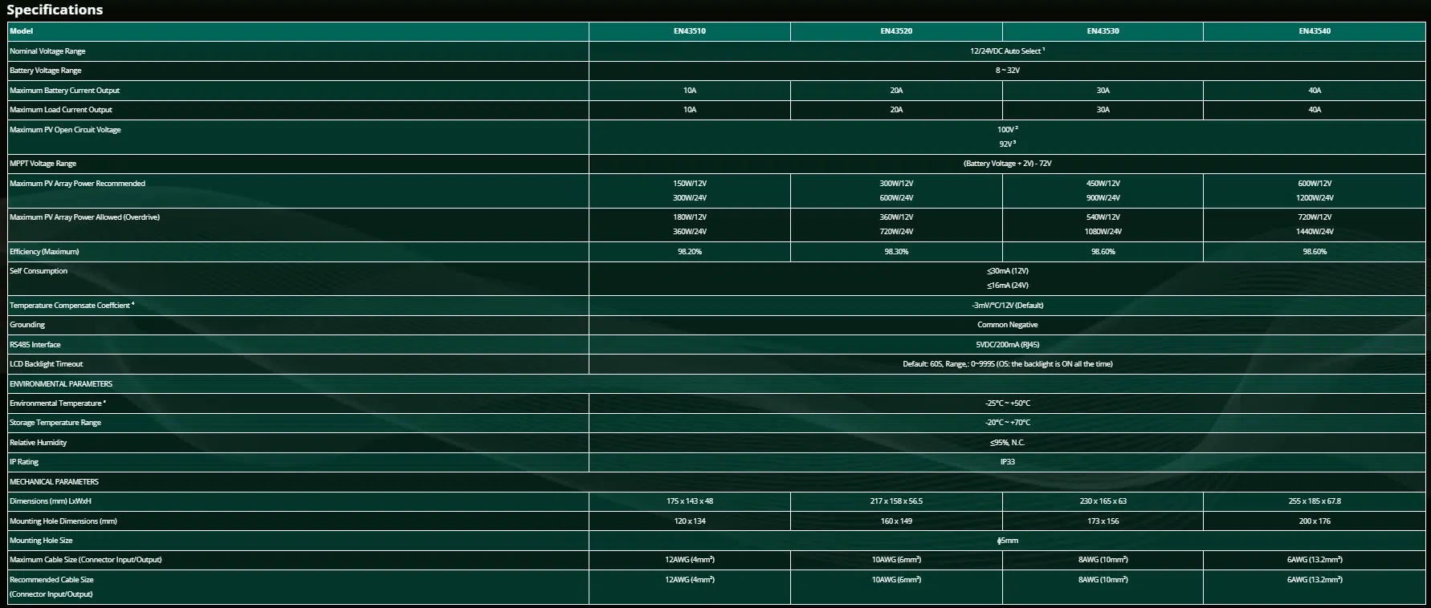Viewport: 1431px width, 608px height.
Task: Click the LCD Backlight Timeout row label
Action: click(47, 364)
